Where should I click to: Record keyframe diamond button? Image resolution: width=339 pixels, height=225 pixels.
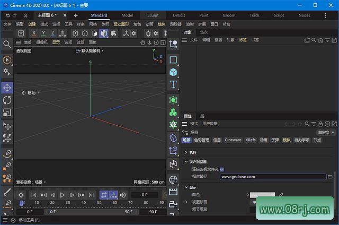coord(21,195)
